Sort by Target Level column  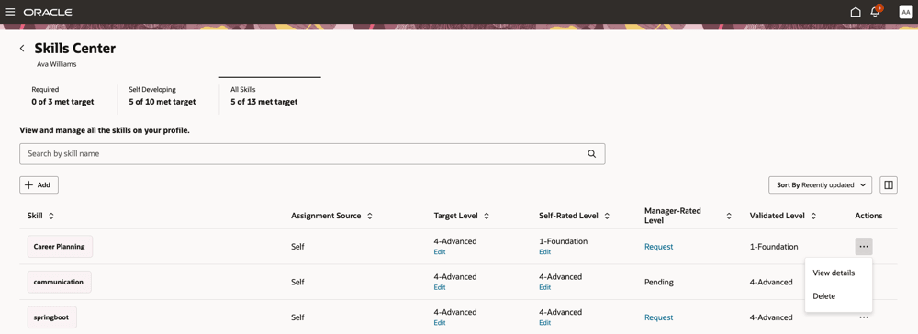click(486, 216)
